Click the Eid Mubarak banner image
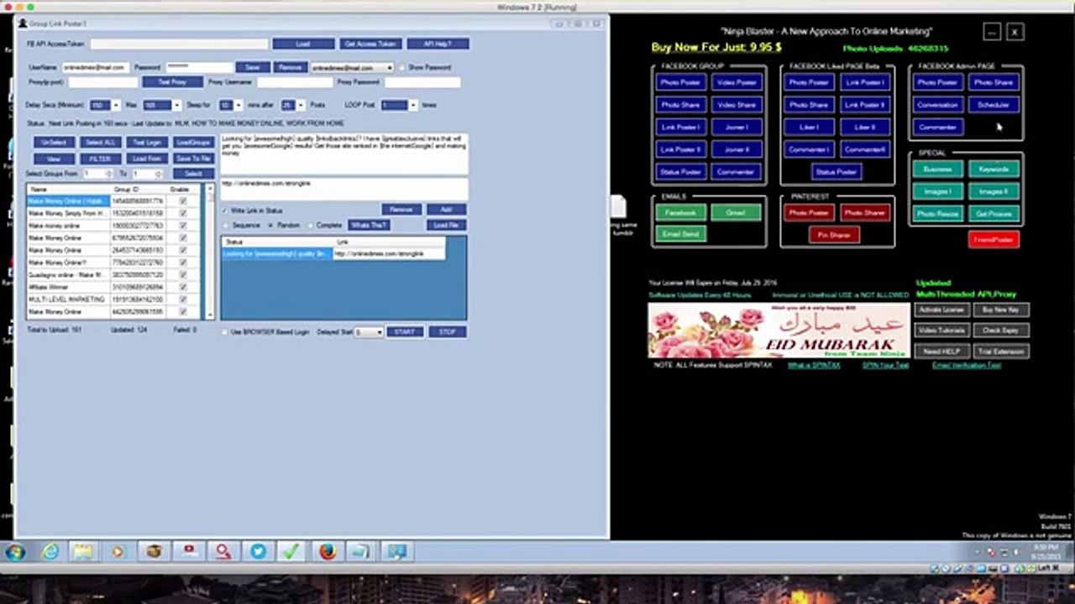The width and height of the screenshot is (1075, 604). click(779, 331)
